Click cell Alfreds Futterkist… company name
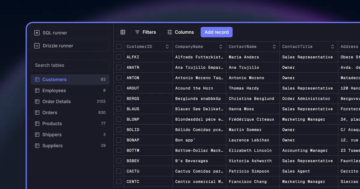Image resolution: width=360 pixels, height=189 pixels. point(199,57)
